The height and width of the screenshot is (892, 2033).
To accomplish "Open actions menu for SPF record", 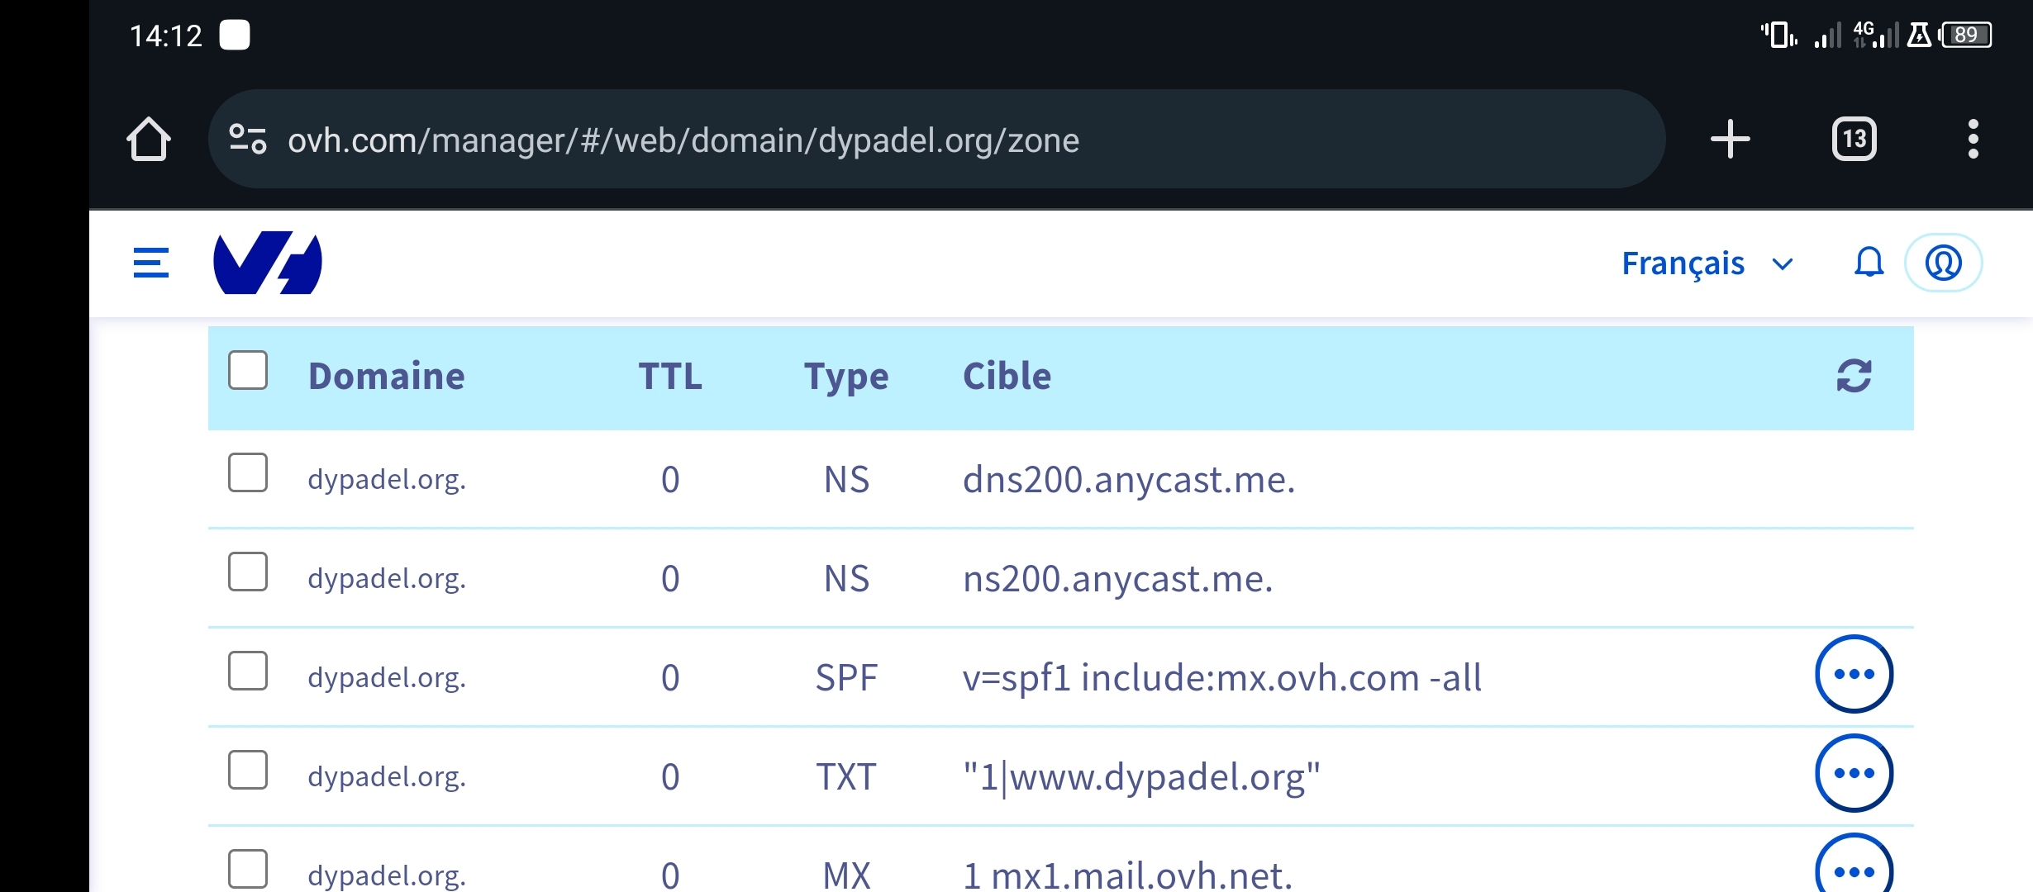I will [x=1854, y=674].
